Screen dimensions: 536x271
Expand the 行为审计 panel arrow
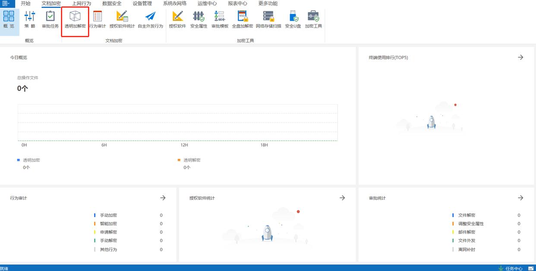pyautogui.click(x=163, y=198)
